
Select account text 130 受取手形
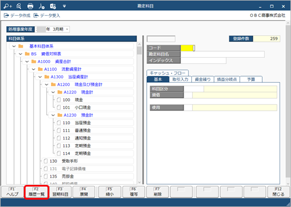64,161
